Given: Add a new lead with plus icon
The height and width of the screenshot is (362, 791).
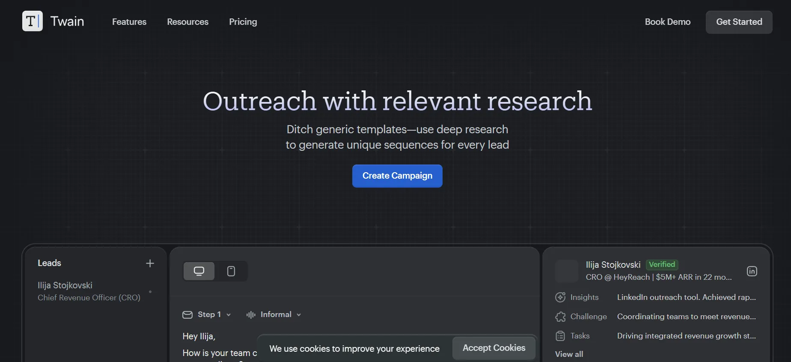Looking at the screenshot, I should pyautogui.click(x=150, y=263).
